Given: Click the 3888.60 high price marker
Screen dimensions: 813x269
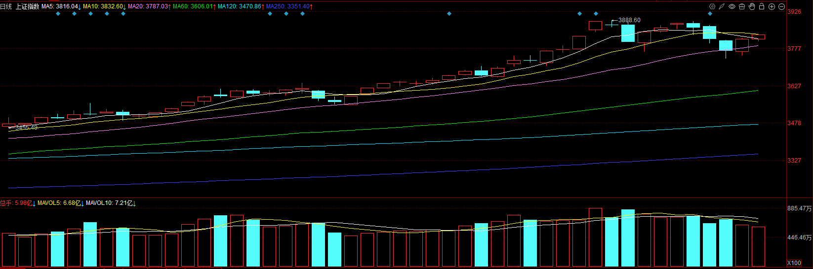Looking at the screenshot, I should [629, 20].
